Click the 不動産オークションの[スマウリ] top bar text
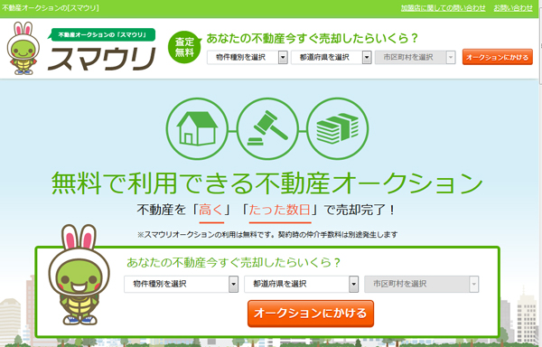The image size is (542, 347). click(51, 7)
